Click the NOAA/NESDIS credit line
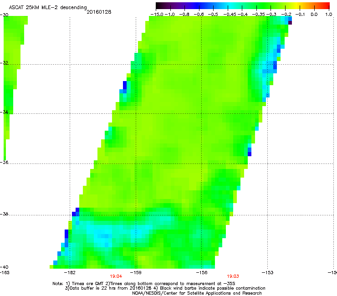The width and height of the screenshot is (337, 296). [197, 293]
